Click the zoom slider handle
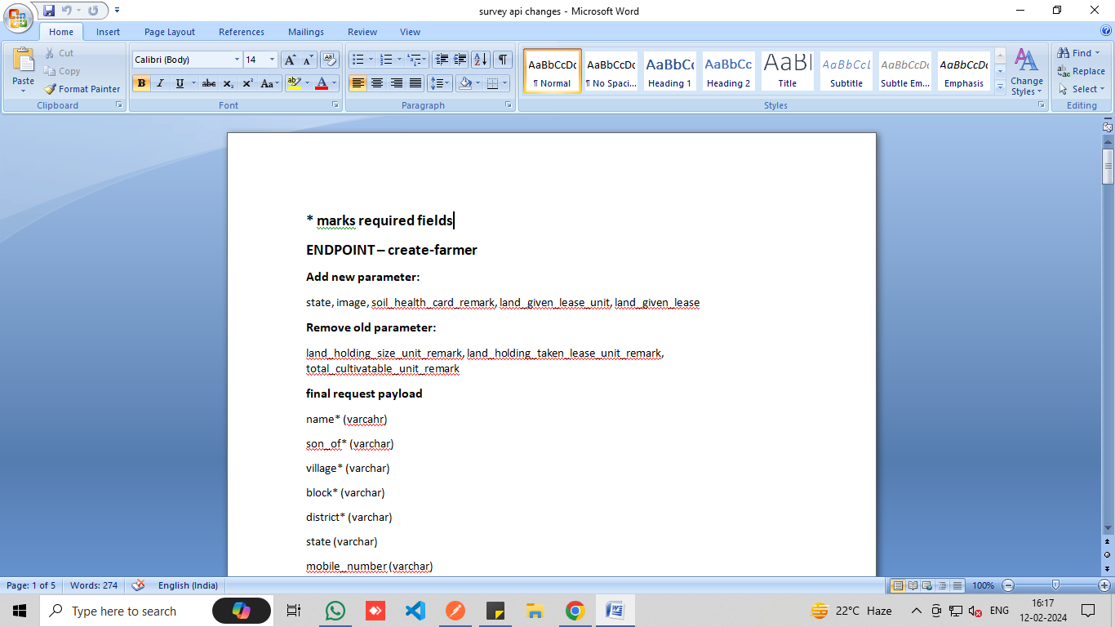The width and height of the screenshot is (1115, 627). [x=1055, y=585]
